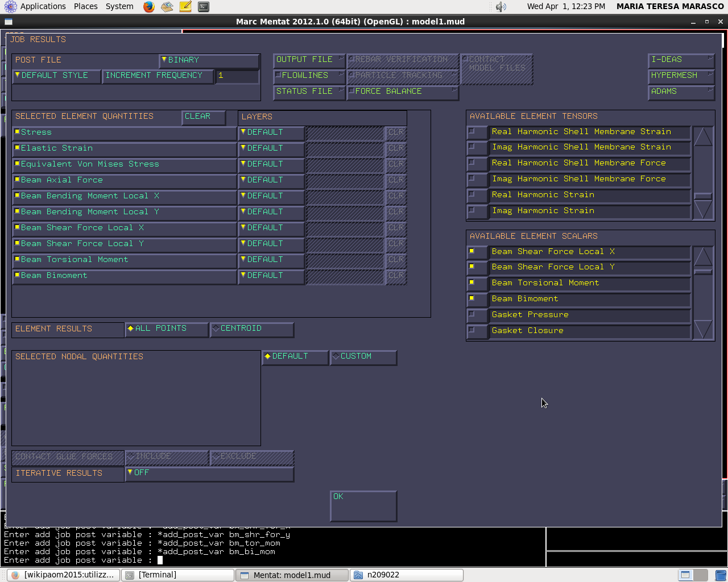Launch Firefox from the top panel

pyautogui.click(x=149, y=7)
